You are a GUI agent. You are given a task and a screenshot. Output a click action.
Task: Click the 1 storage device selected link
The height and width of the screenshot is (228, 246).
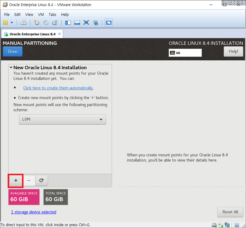[x=34, y=212]
